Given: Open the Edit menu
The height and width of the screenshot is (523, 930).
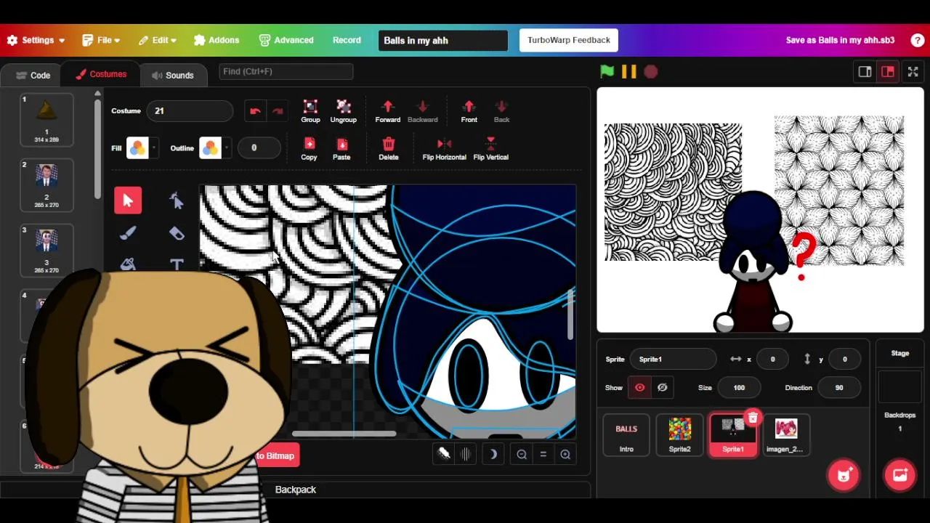Looking at the screenshot, I should [x=157, y=41].
